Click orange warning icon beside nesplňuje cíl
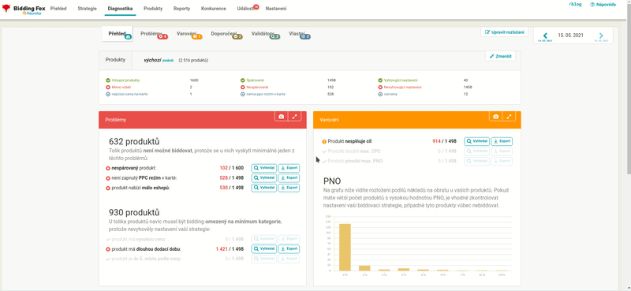Screen dimensions: 631x291 point(324,142)
